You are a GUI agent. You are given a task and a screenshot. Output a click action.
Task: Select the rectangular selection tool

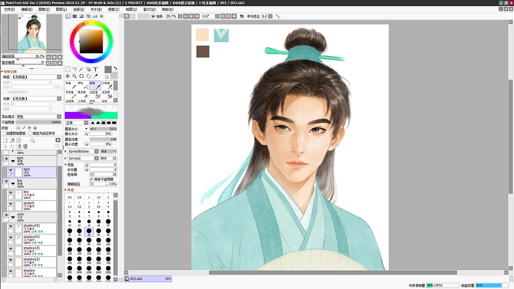[67, 69]
